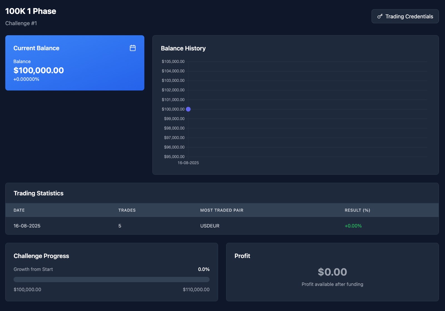This screenshot has width=445, height=311.
Task: Click the Challenge Progress bar
Action: (111, 280)
